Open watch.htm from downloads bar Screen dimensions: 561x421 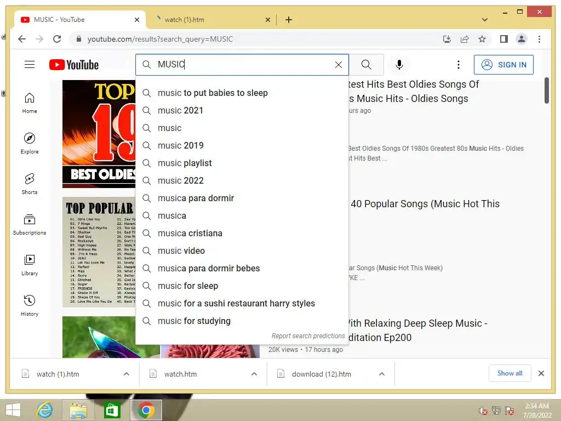pos(180,374)
